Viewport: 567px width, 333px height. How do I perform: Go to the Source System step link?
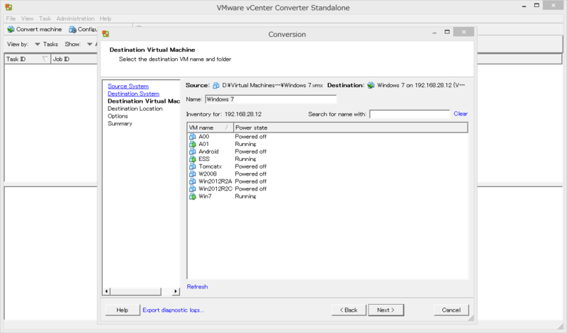point(128,86)
